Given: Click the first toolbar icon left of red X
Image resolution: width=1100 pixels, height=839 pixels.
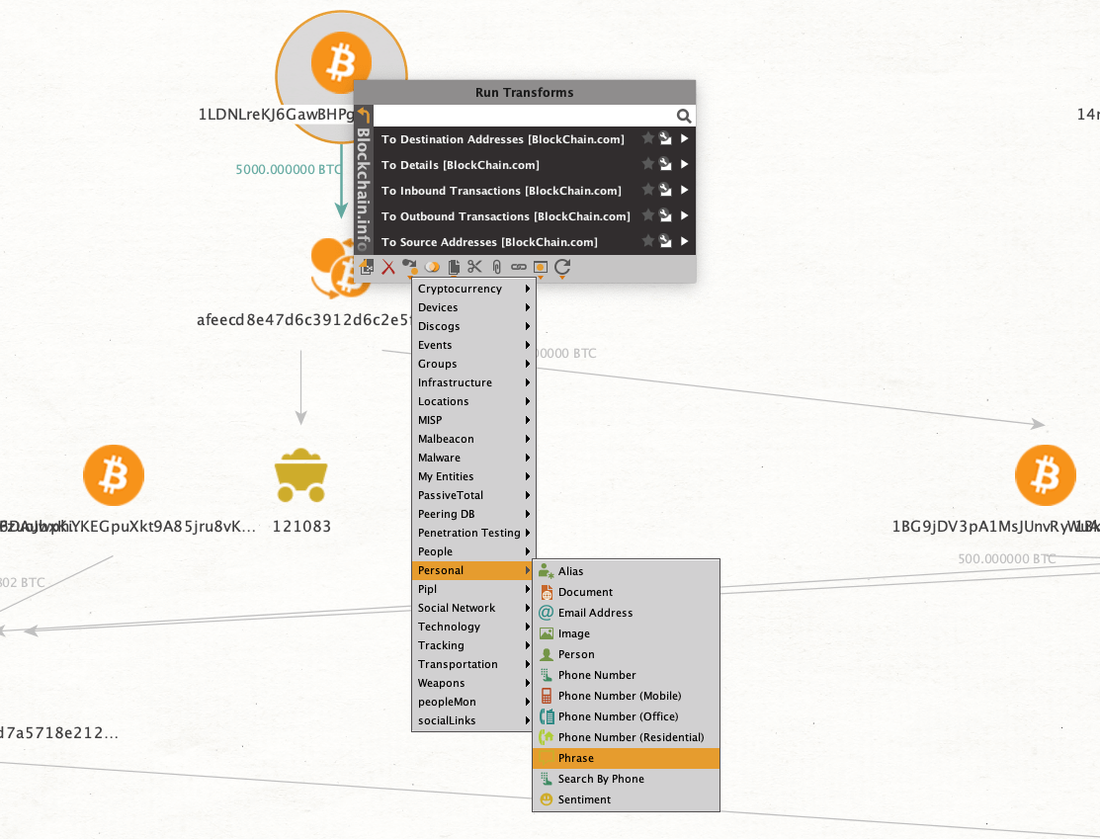Looking at the screenshot, I should tap(367, 267).
